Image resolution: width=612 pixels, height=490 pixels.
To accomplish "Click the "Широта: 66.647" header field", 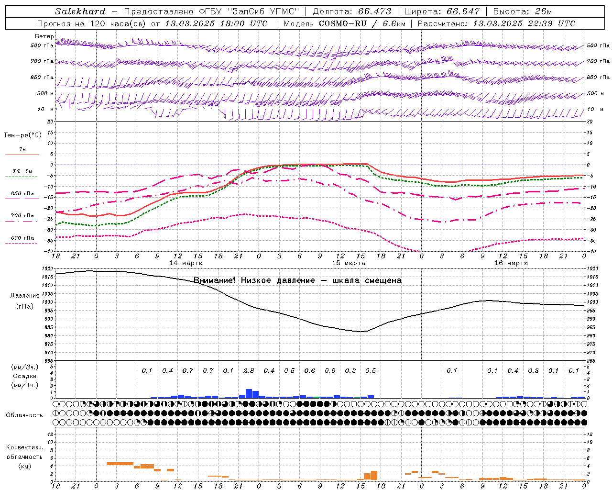I will pyautogui.click(x=442, y=11).
